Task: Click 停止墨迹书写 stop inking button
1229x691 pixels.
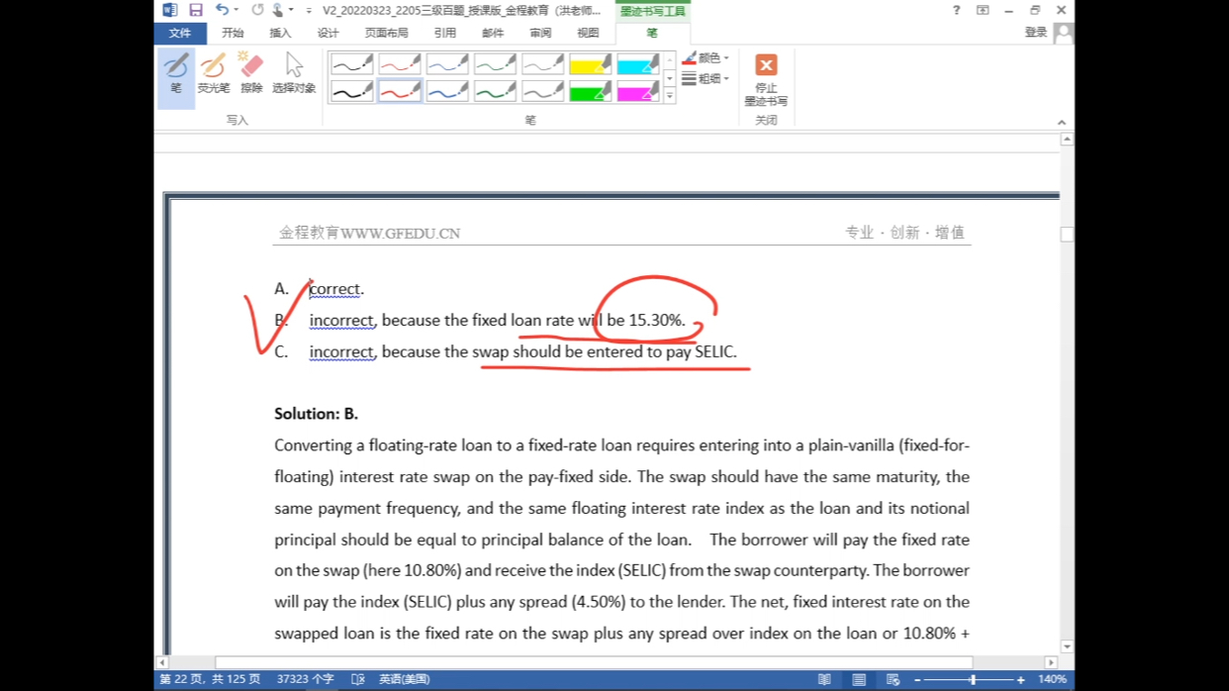Action: click(x=766, y=79)
